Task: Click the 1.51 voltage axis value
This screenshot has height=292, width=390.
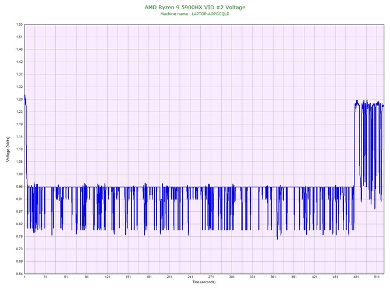Action: point(19,37)
